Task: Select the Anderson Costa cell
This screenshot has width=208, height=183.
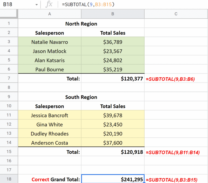Action: tap(50, 142)
